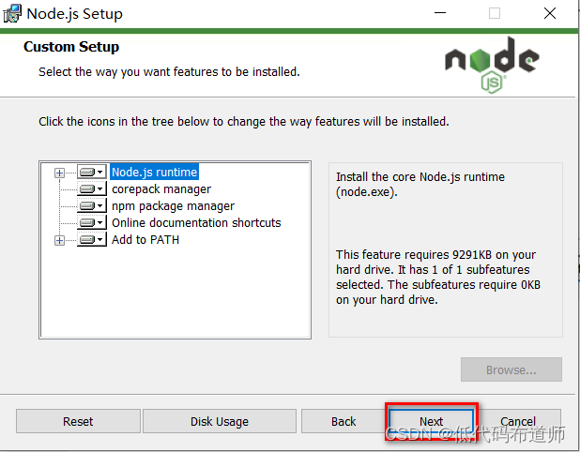
Task: Click the installer icon in title bar
Action: click(12, 14)
